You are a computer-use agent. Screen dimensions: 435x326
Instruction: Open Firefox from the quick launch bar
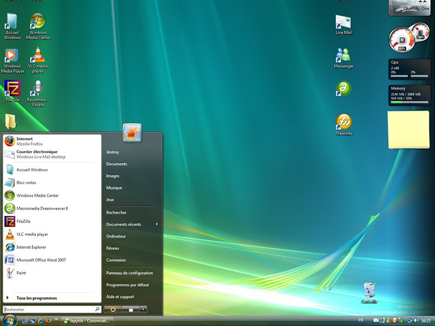48,321
